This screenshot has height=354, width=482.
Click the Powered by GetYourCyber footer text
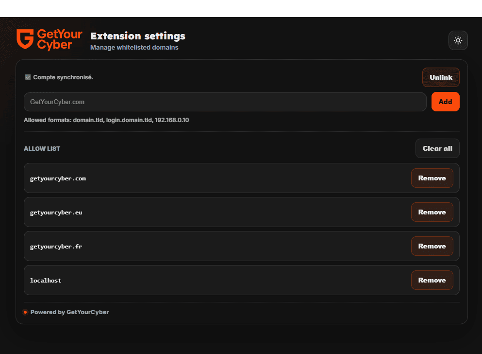click(69, 312)
